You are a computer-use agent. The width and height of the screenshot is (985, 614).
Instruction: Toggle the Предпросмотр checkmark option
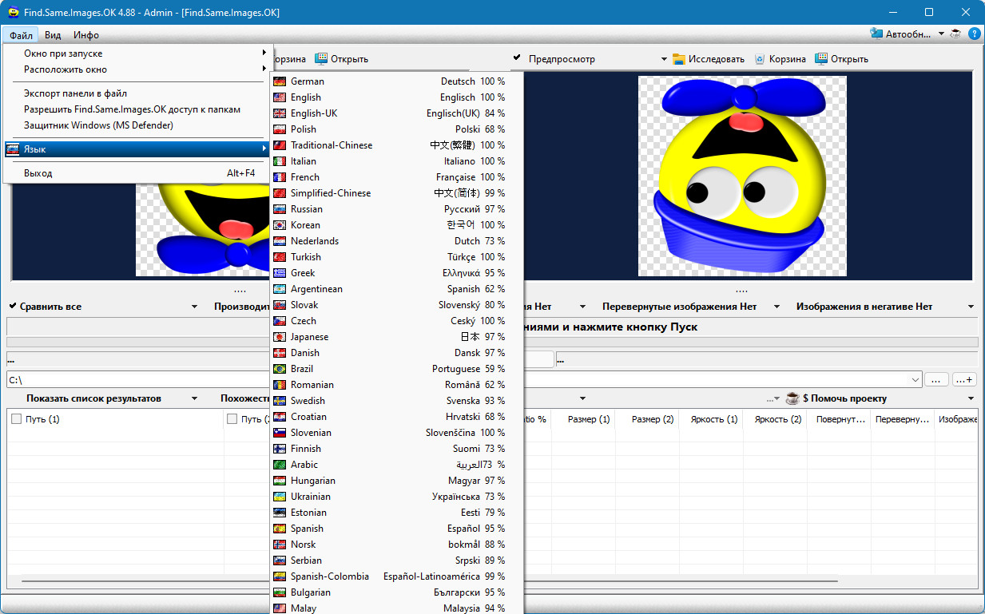click(x=517, y=58)
